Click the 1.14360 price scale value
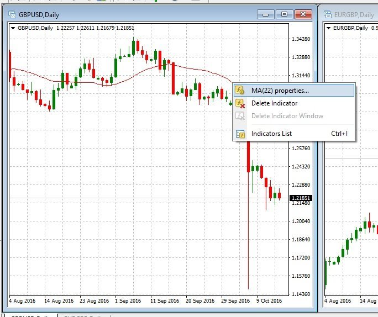The height and width of the screenshot is (317, 378). (301, 294)
